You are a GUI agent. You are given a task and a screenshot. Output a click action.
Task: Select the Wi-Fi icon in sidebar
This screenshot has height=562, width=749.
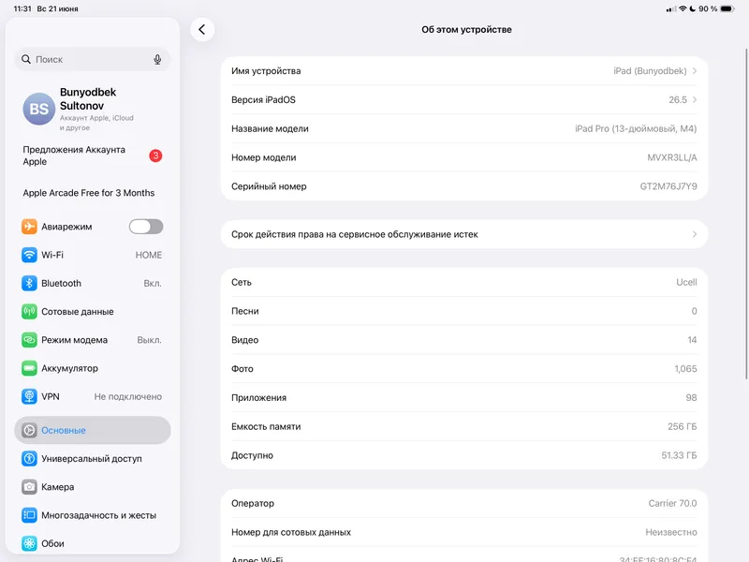point(29,255)
